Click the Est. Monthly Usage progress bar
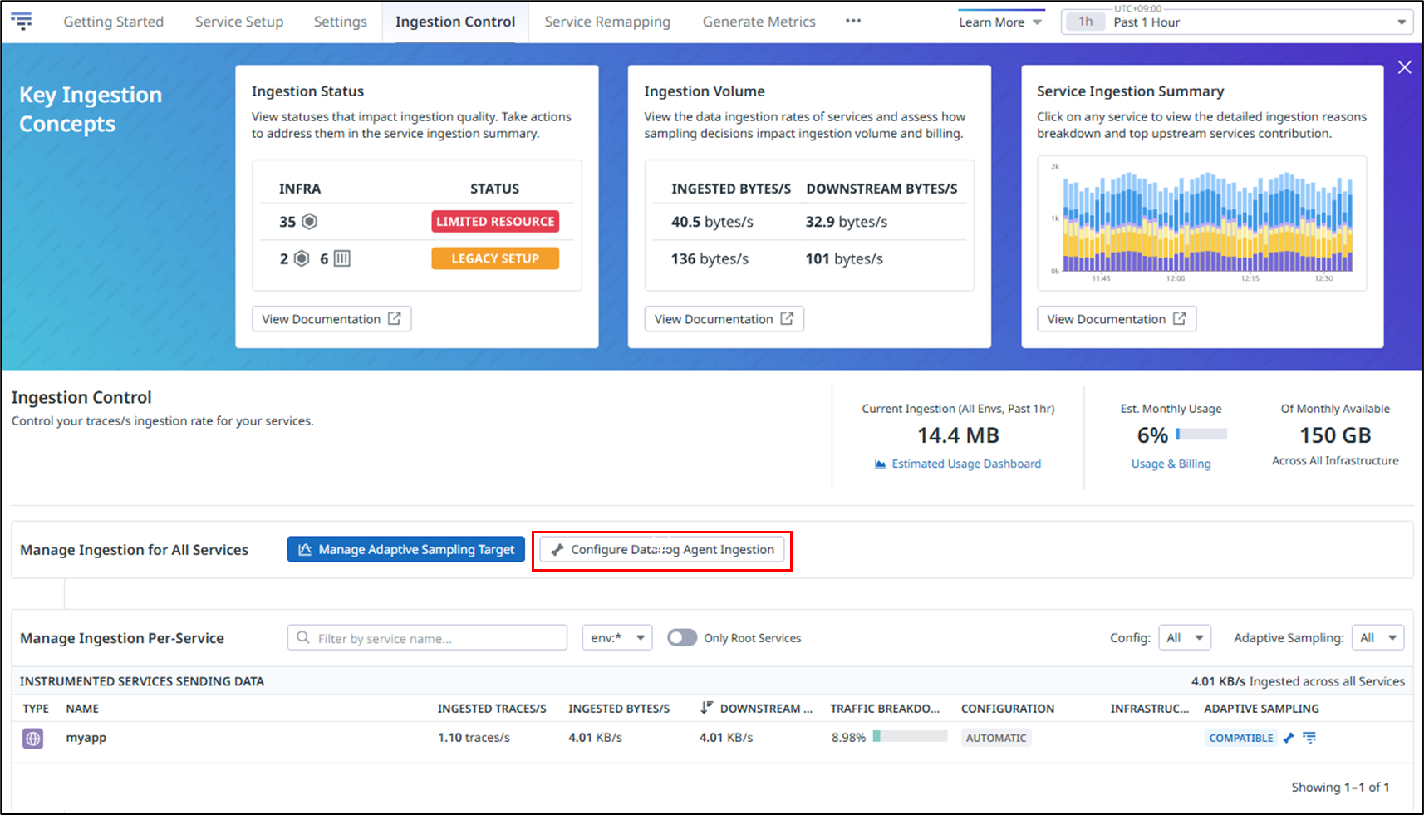Viewport: 1424px width, 815px height. 1201,435
